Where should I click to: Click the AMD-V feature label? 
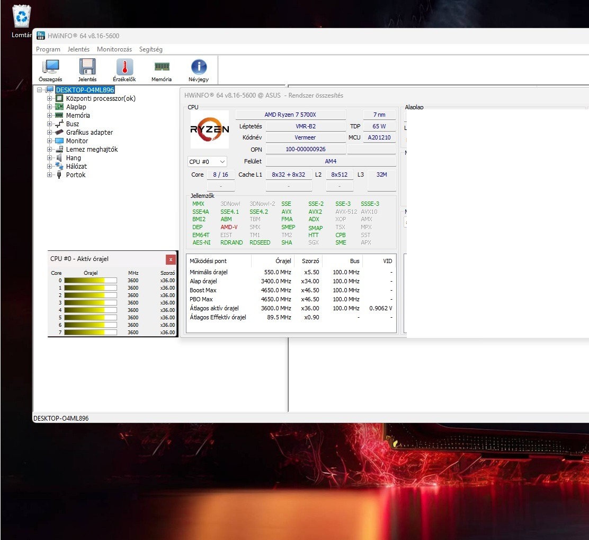tap(229, 227)
